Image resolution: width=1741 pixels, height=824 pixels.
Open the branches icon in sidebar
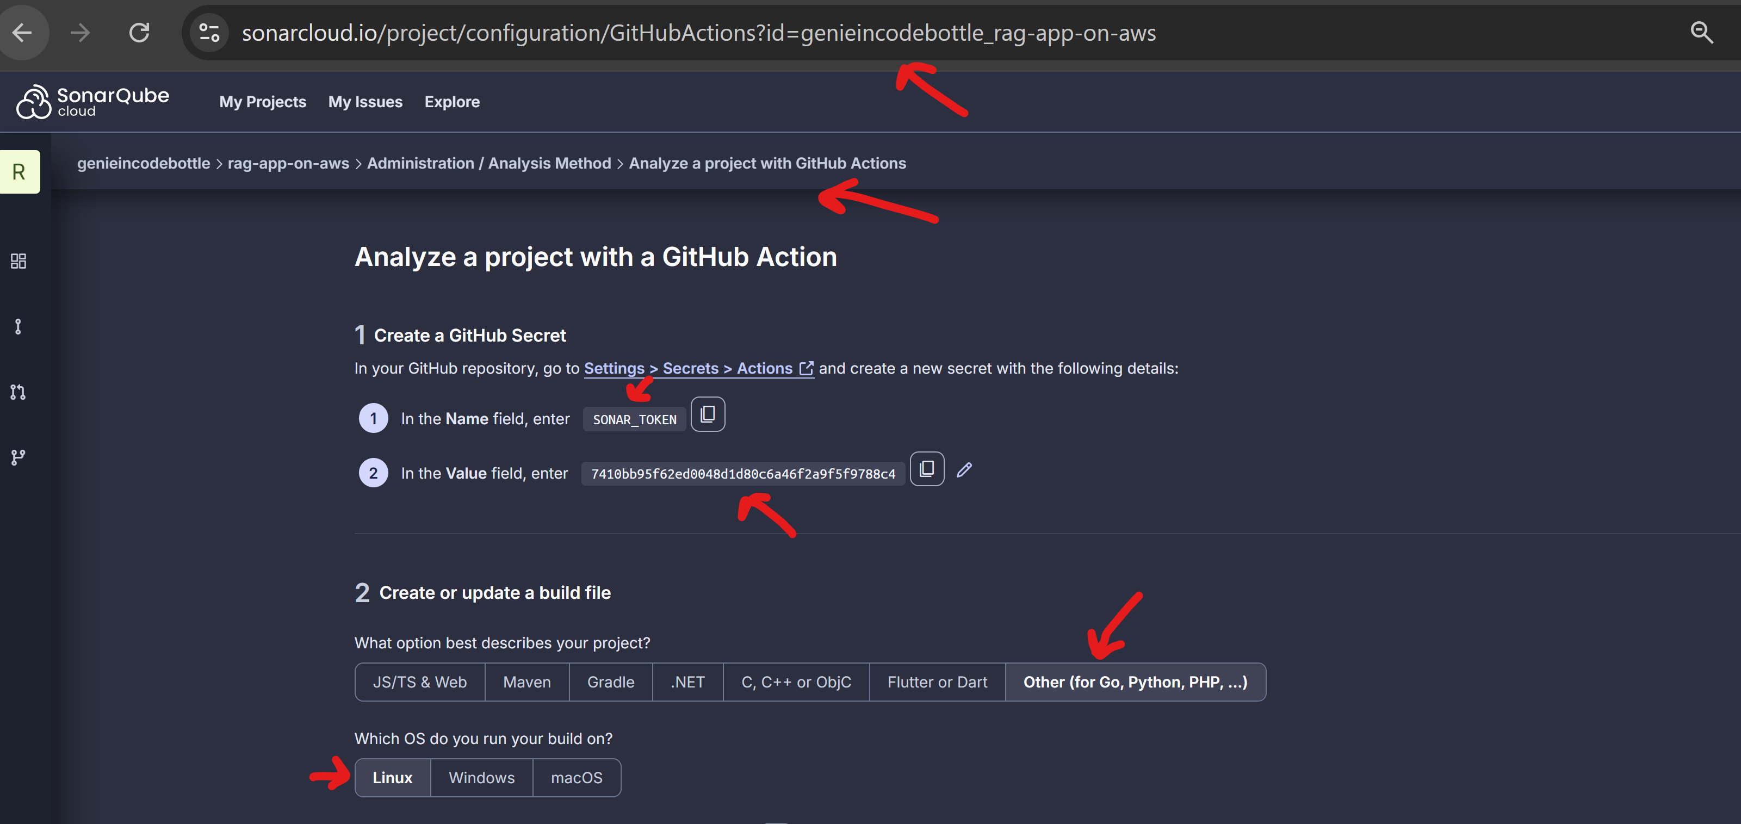point(18,457)
